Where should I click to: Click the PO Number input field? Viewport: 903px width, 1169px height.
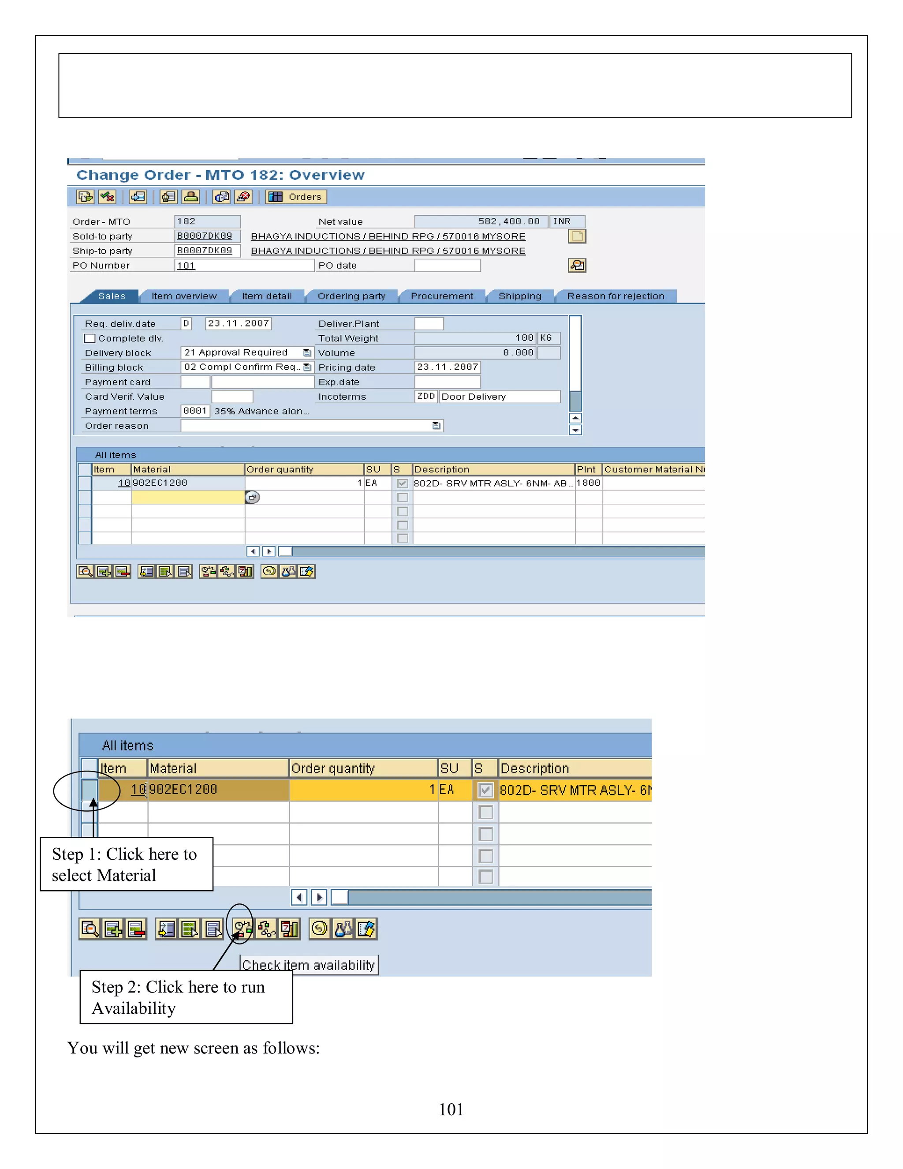click(244, 266)
